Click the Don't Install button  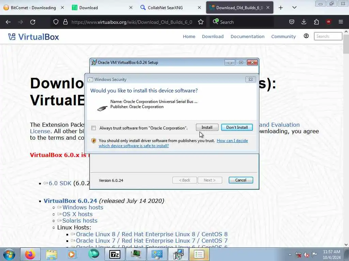(237, 127)
